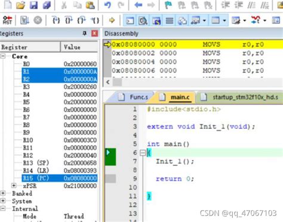Click the disassembly horizontal scrollbar thumb
The width and height of the screenshot is (283, 222).
tap(117, 82)
